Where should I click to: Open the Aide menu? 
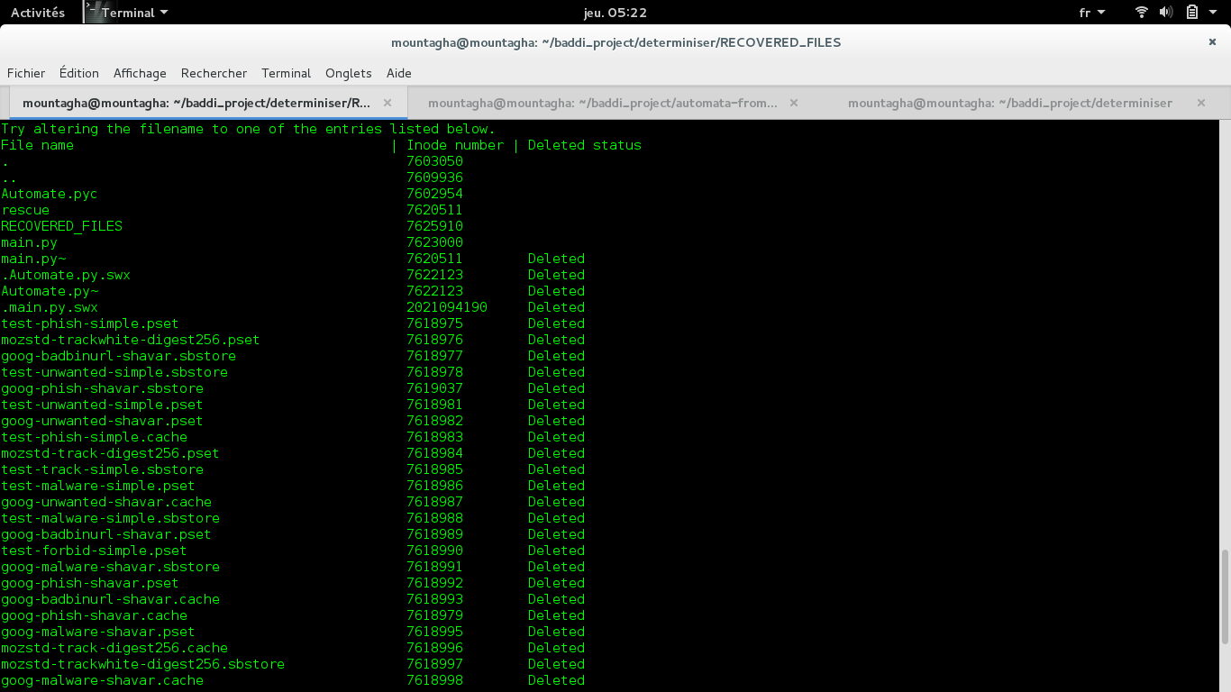point(398,73)
